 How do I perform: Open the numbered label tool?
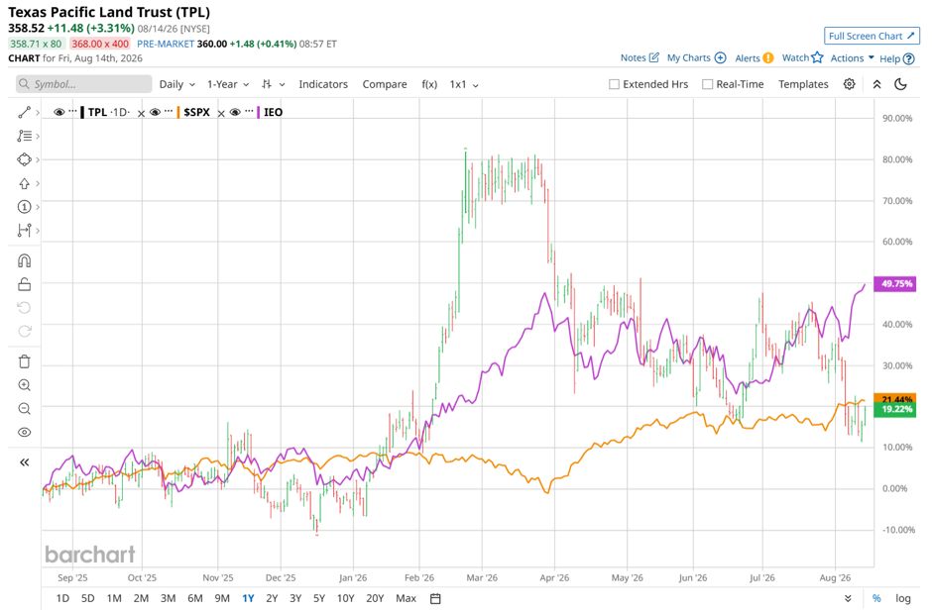tap(25, 207)
